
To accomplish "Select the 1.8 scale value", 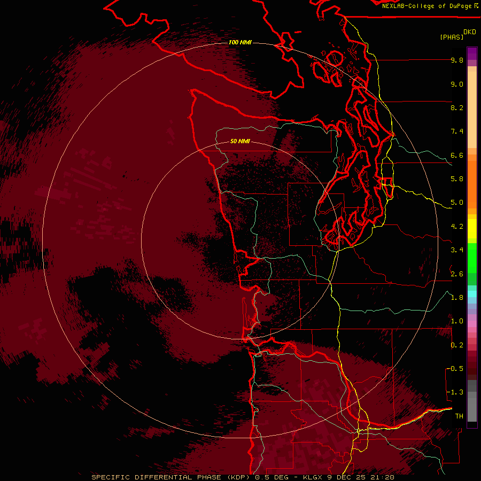I will click(x=457, y=298).
